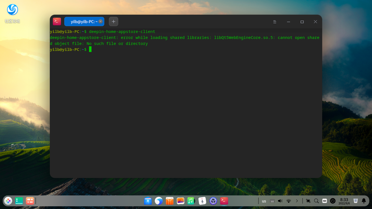Image resolution: width=372 pixels, height=209 pixels.
Task: Mute sound via the volume icon
Action: (280, 201)
